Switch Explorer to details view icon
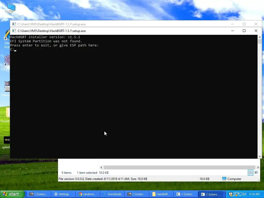This screenshot has width=264, height=198. tap(251, 172)
